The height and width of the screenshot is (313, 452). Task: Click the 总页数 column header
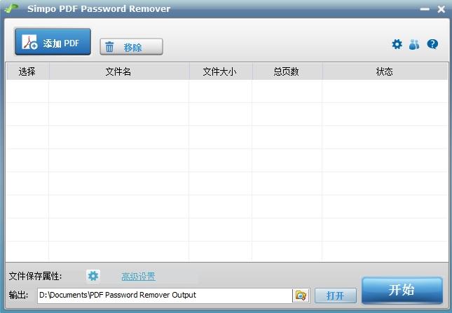[x=287, y=71]
